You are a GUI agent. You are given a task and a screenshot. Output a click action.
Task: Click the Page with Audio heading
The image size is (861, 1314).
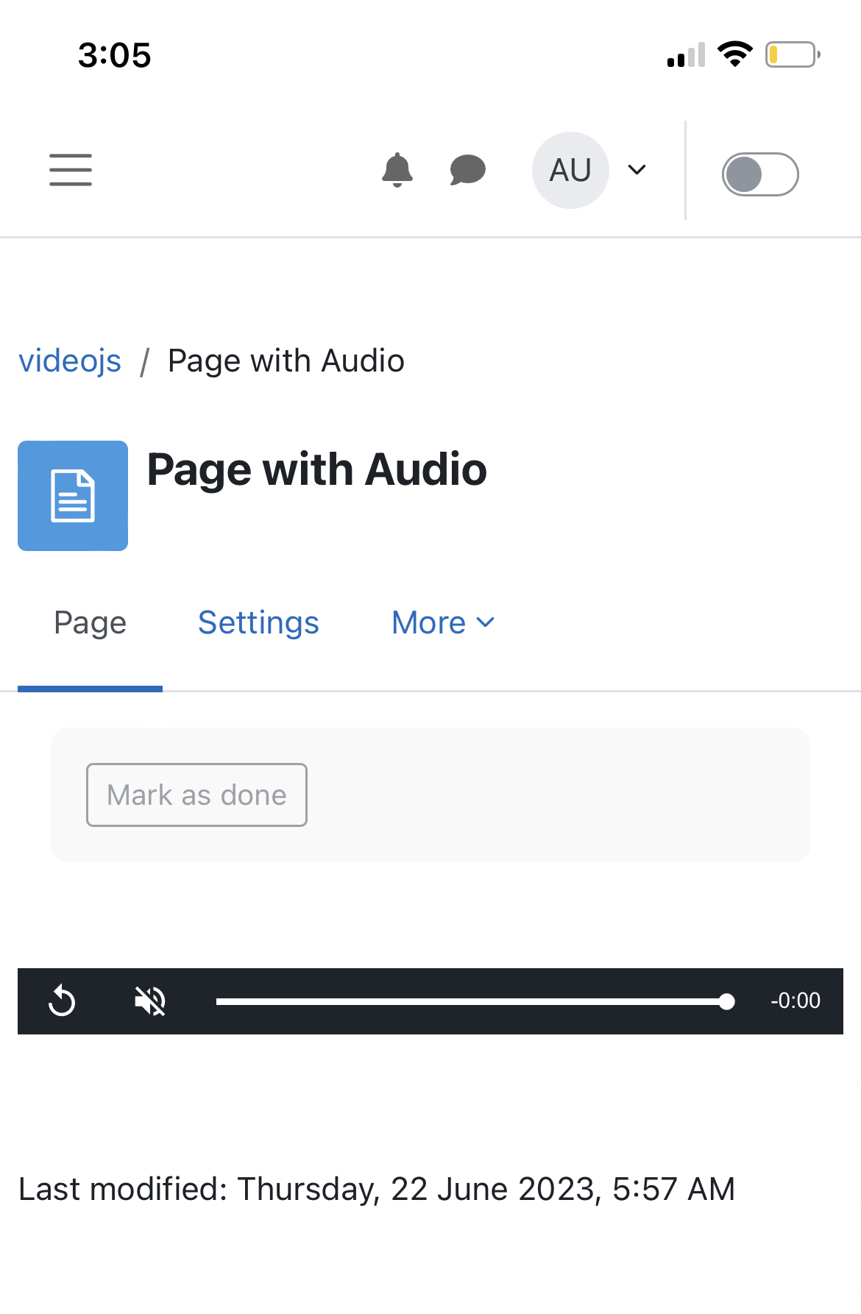coord(317,469)
